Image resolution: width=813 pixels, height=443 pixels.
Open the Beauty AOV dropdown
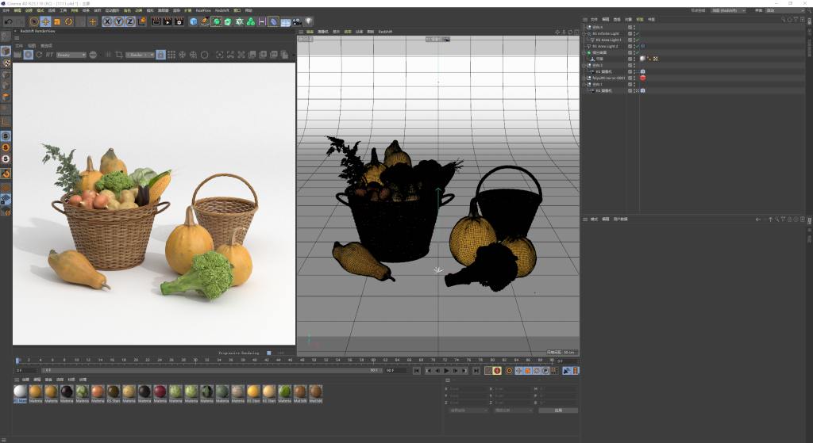71,55
